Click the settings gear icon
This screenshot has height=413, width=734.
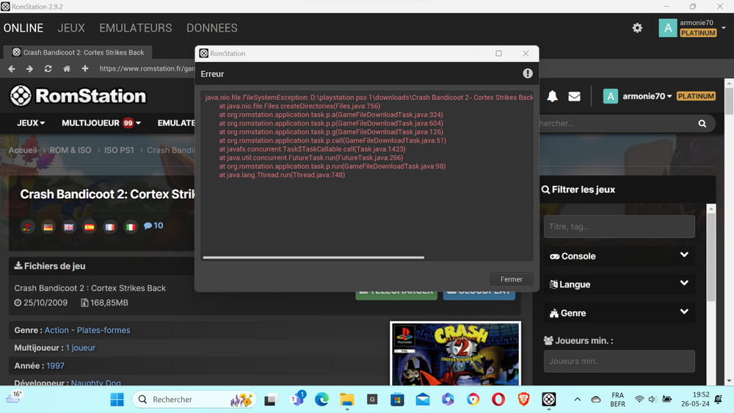tap(637, 28)
